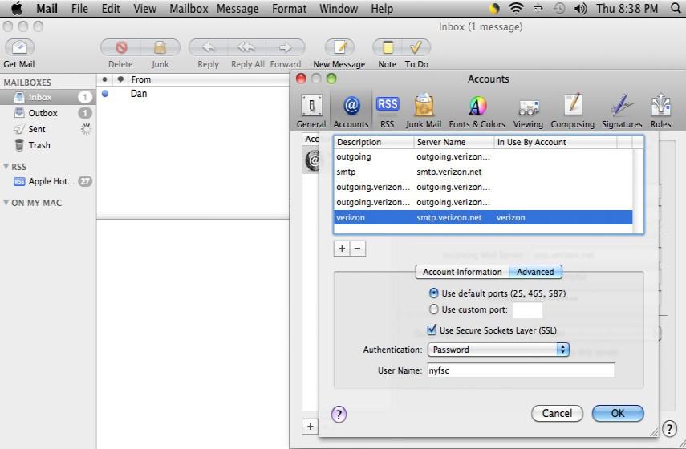Open Accounts preferences pane

pos(351,111)
